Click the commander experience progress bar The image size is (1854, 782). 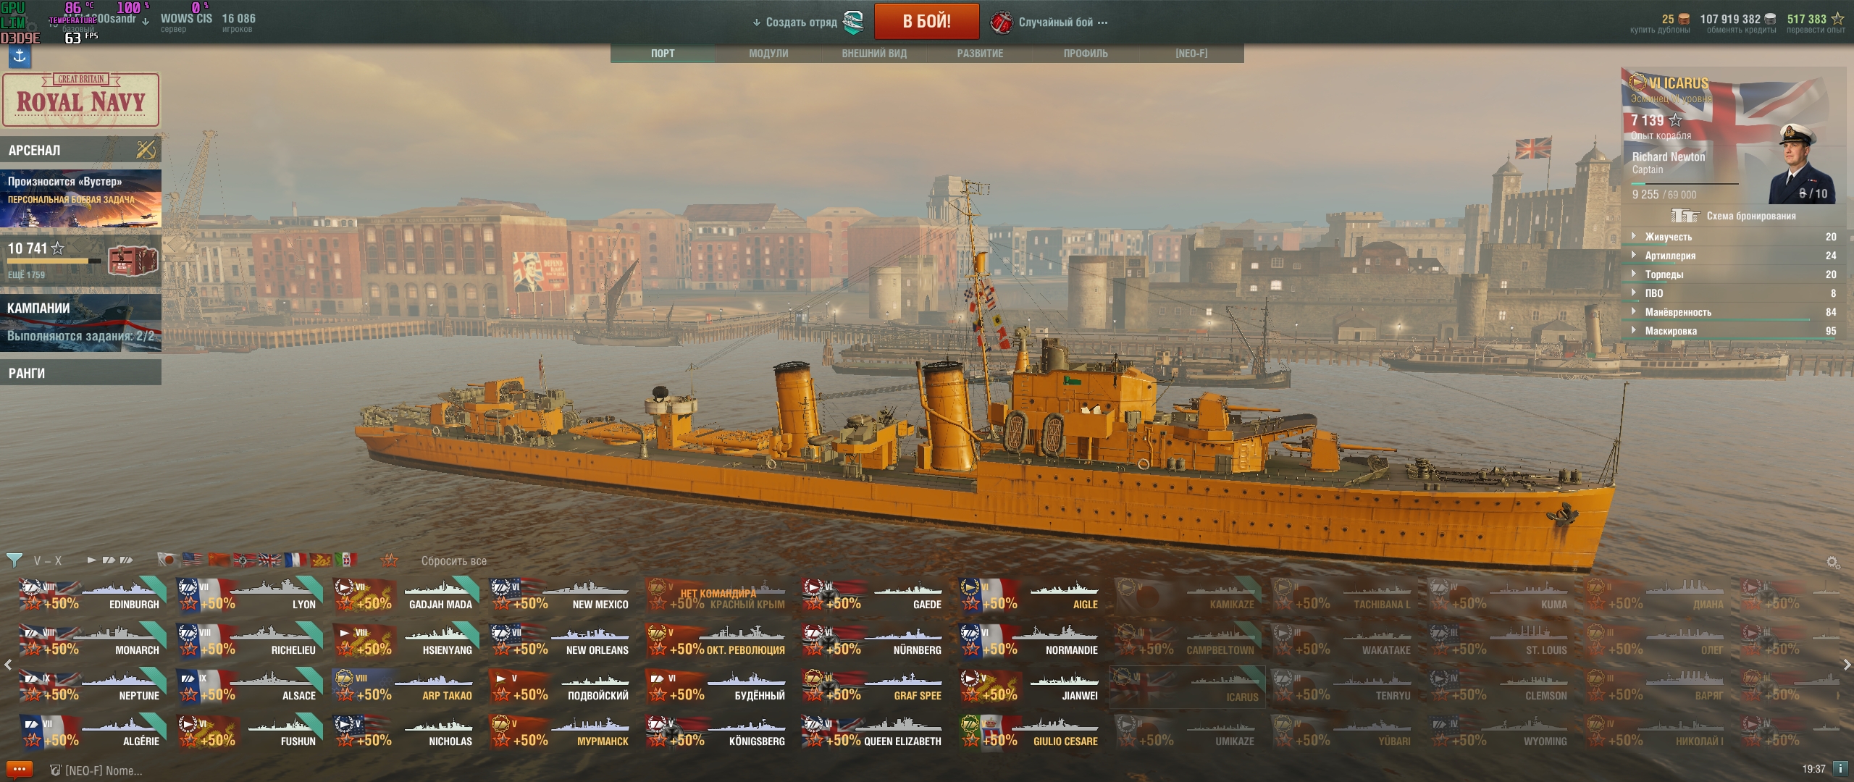click(1685, 184)
